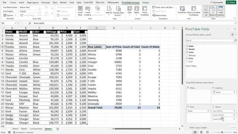
Task: Refresh the PivotTable data
Action: coord(109,11)
